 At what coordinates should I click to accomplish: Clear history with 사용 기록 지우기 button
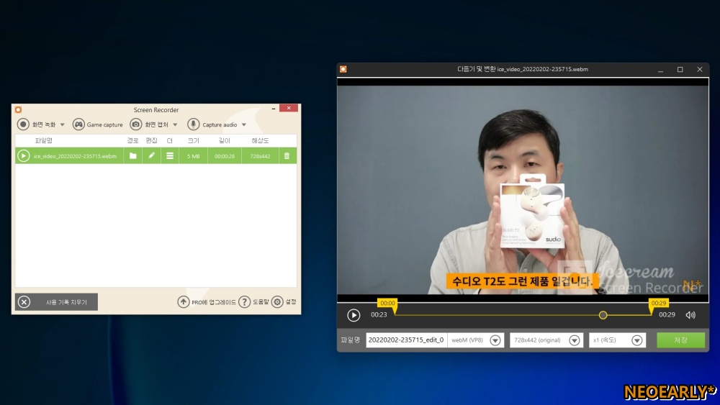click(x=56, y=302)
